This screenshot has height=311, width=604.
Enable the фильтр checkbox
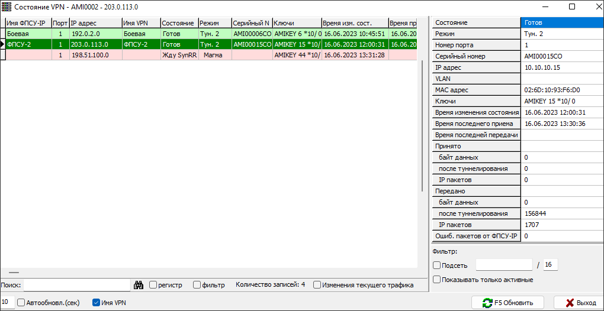(x=197, y=285)
